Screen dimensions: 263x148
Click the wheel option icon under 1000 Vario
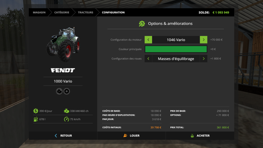pos(67,91)
